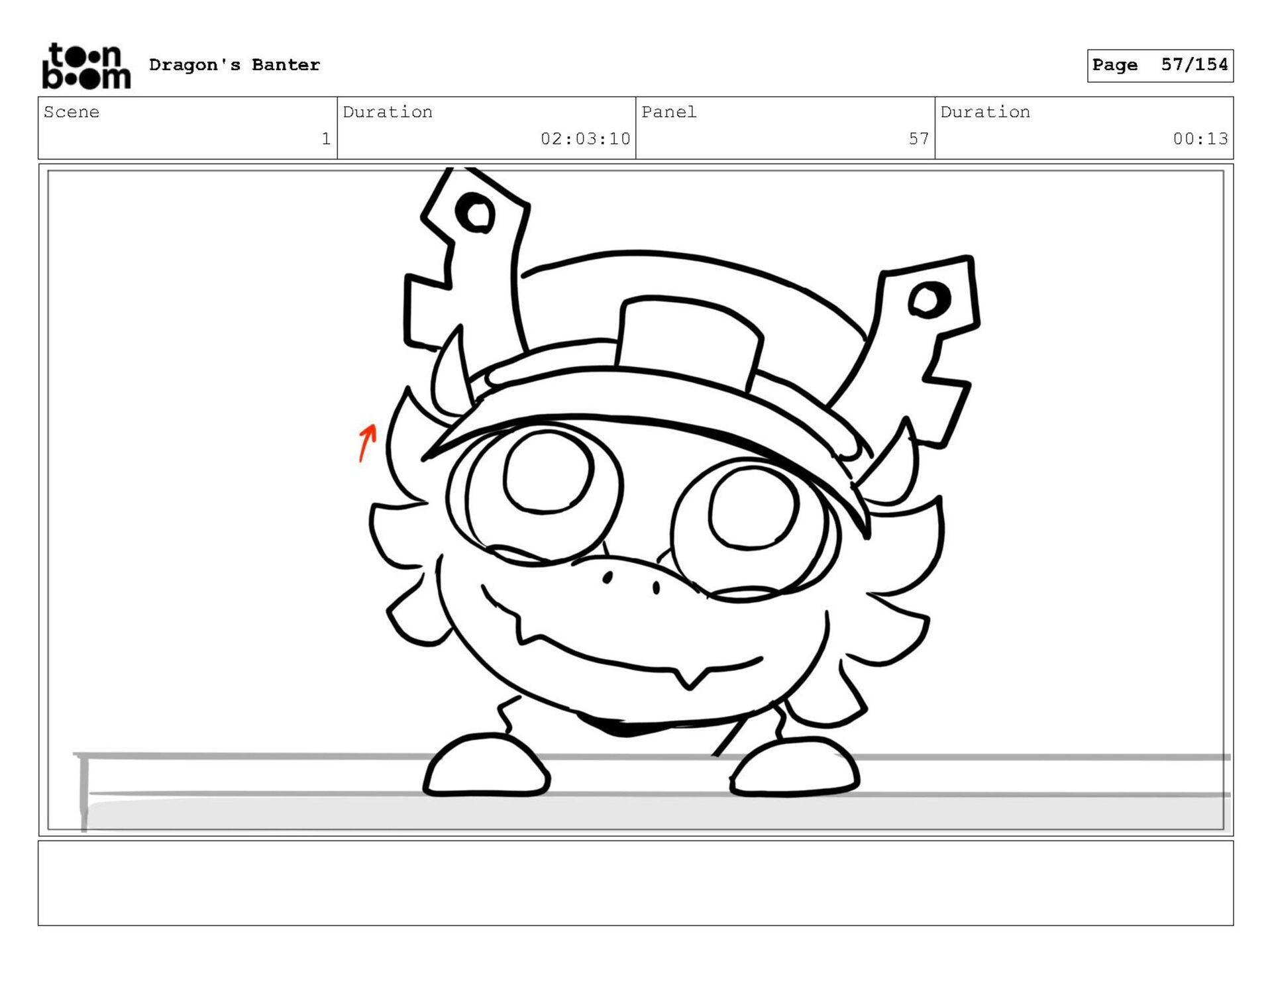Select the panel number 57 value
The width and height of the screenshot is (1272, 983).
(x=918, y=138)
